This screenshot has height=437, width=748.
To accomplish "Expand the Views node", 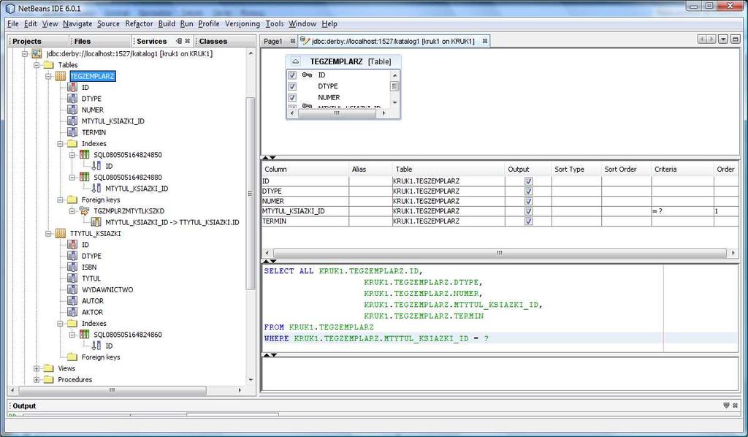I will click(37, 368).
